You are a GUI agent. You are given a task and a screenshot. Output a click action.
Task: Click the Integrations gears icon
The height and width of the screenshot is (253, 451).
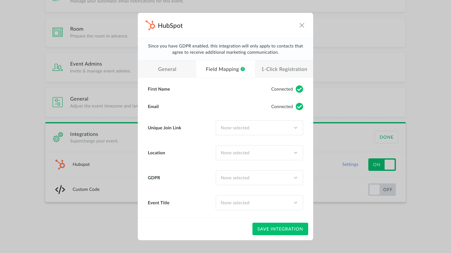click(x=58, y=137)
